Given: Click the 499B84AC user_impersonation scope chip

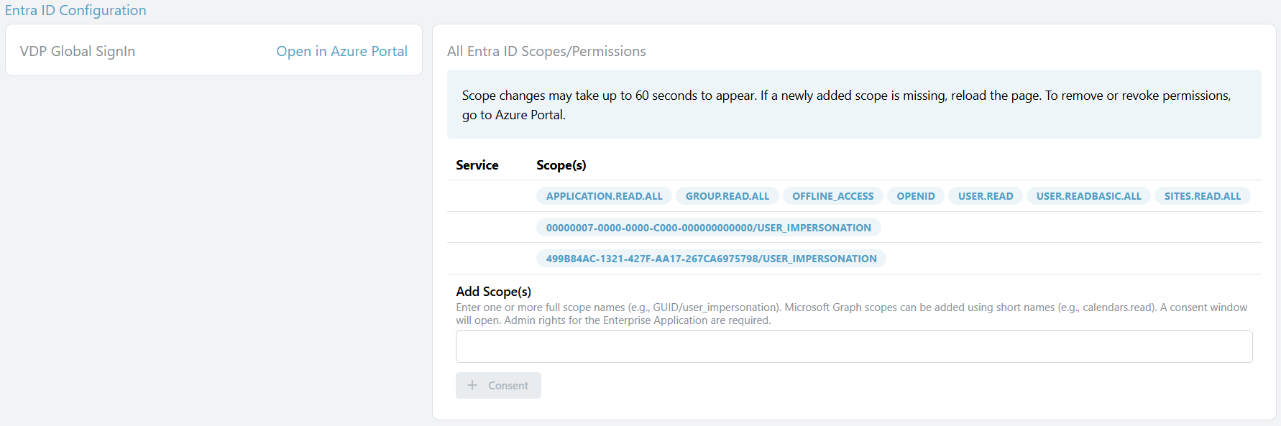Looking at the screenshot, I should 711,259.
